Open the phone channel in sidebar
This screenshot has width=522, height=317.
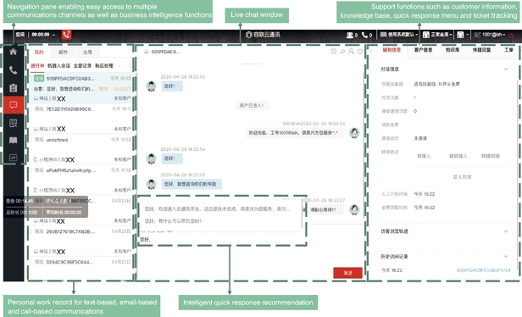click(x=13, y=70)
